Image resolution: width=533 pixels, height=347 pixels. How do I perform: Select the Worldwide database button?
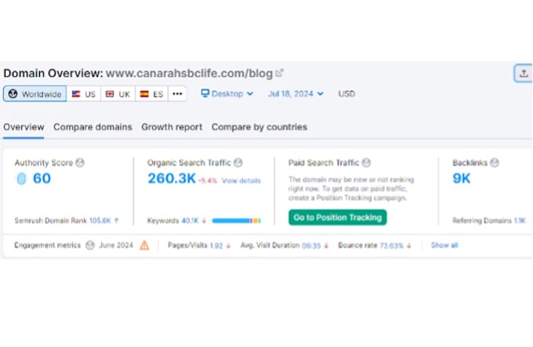click(35, 94)
